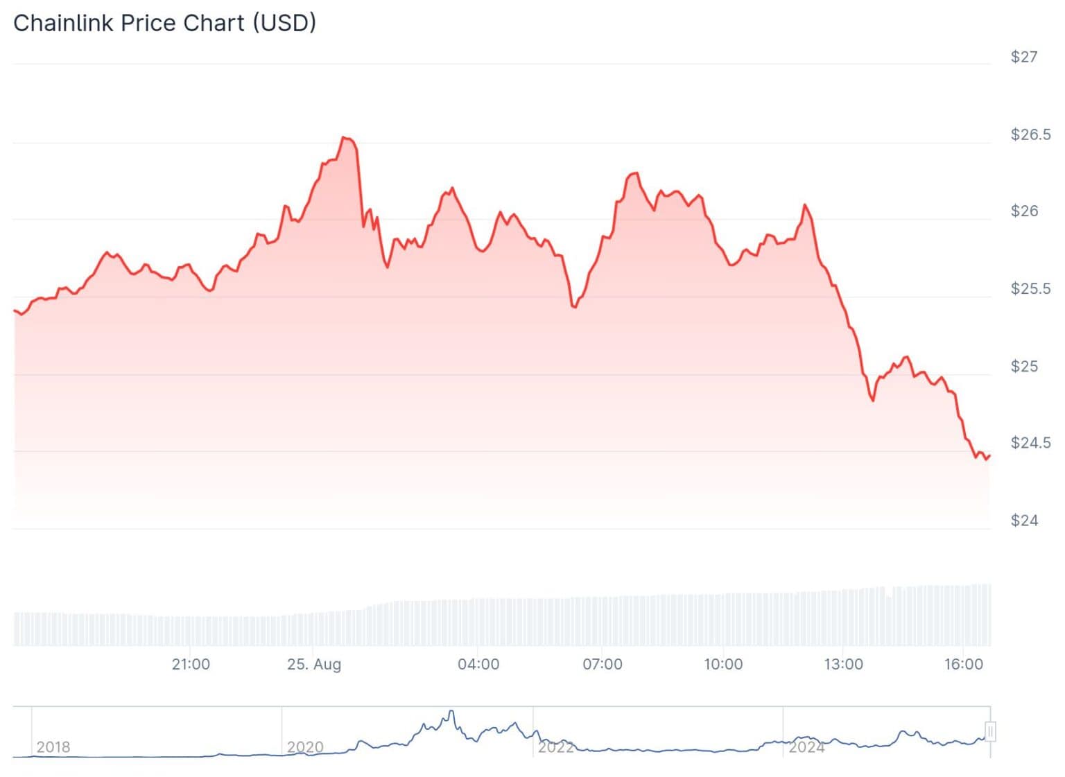Click the 25. Aug date axis label
Image resolution: width=1065 pixels, height=777 pixels.
[x=314, y=664]
